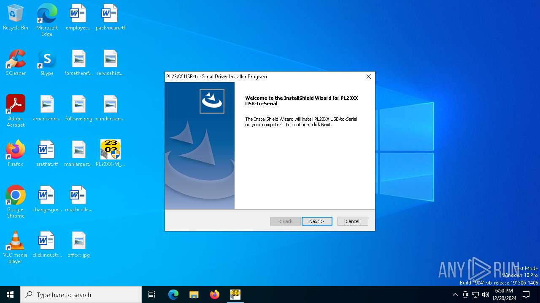Image resolution: width=540 pixels, height=303 pixels.
Task: Launch Firefox from the taskbar
Action: coord(215,295)
